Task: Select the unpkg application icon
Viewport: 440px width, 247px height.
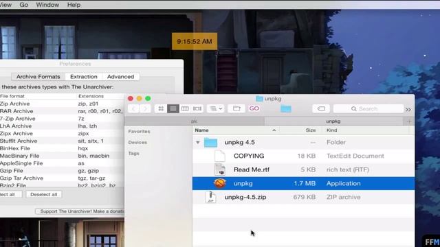Action: click(x=220, y=183)
